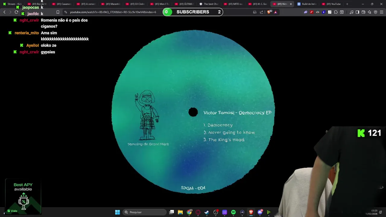This screenshot has width=386, height=217.
Task: Open the browser hamburger main menu
Action: (381, 12)
